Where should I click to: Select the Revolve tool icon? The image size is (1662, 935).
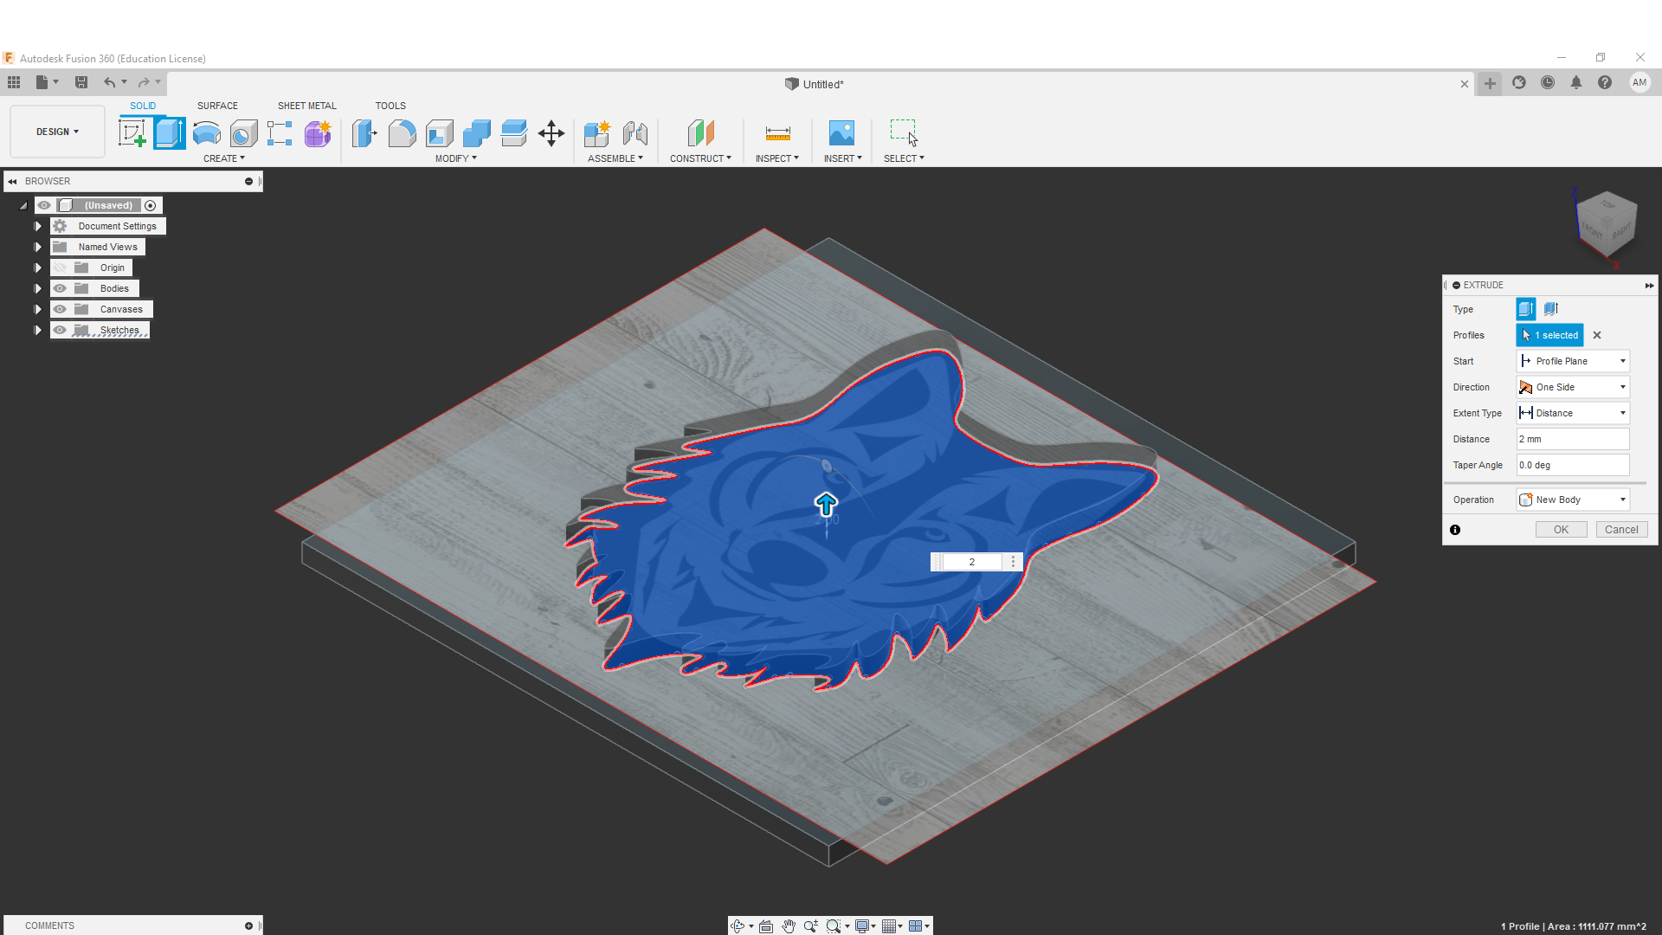click(x=206, y=133)
